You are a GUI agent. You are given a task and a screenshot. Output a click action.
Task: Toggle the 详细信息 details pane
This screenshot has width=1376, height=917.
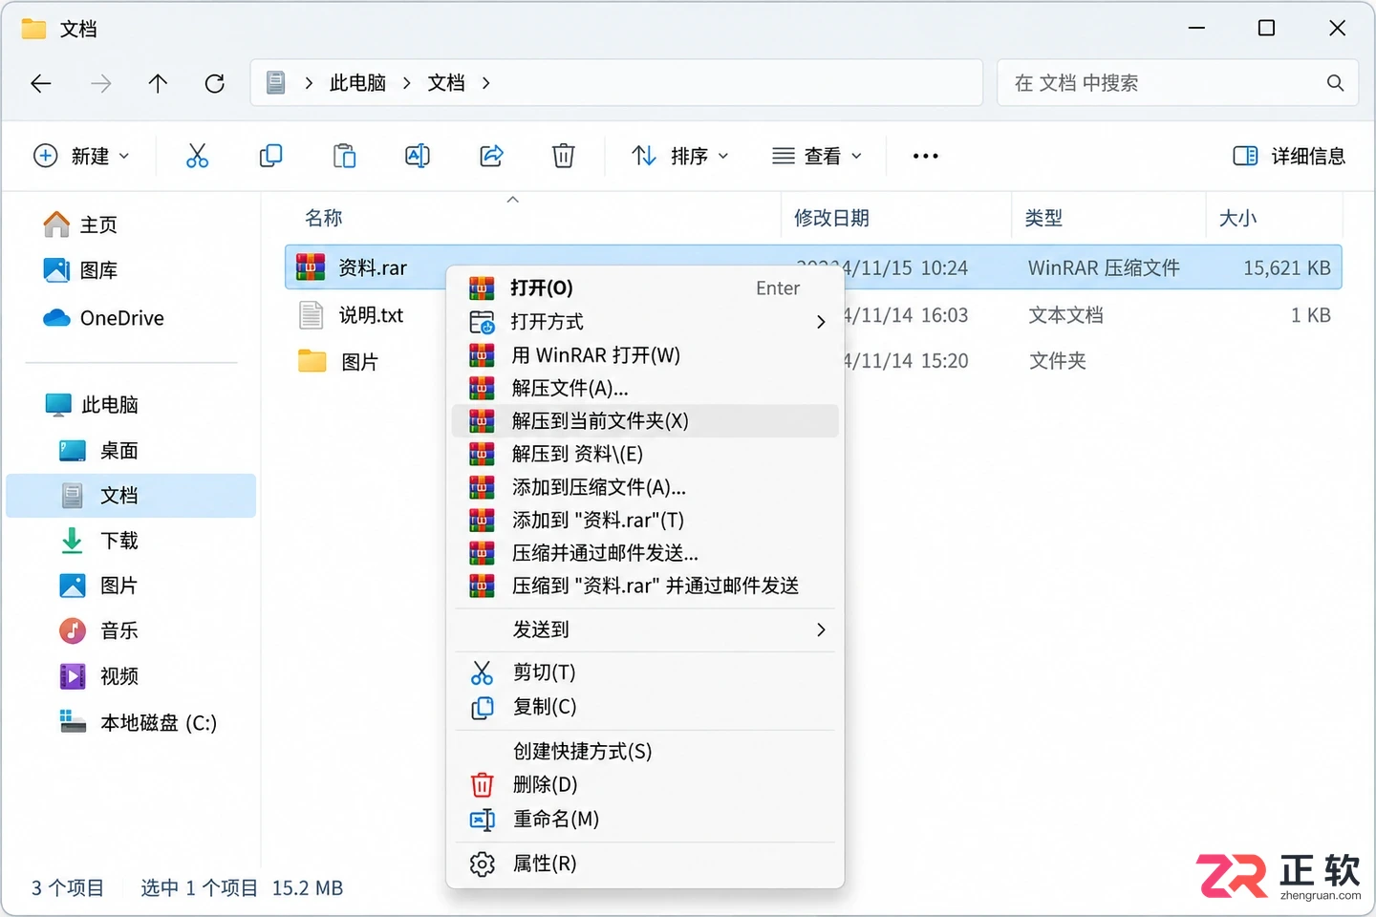pyautogui.click(x=1289, y=156)
